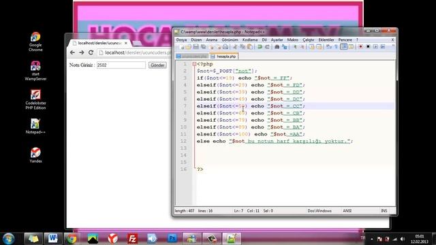Show hidden tray icons arrow

click(x=372, y=239)
